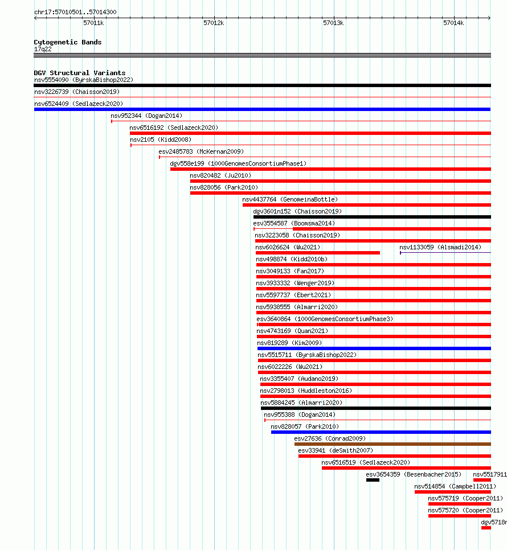Click esv2485783 (McKernan2009) label
Image resolution: width=507 pixels, height=550 pixels.
tap(201, 151)
